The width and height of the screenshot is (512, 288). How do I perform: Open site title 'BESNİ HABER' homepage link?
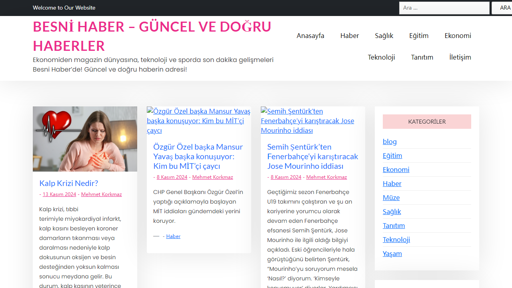pyautogui.click(x=152, y=36)
